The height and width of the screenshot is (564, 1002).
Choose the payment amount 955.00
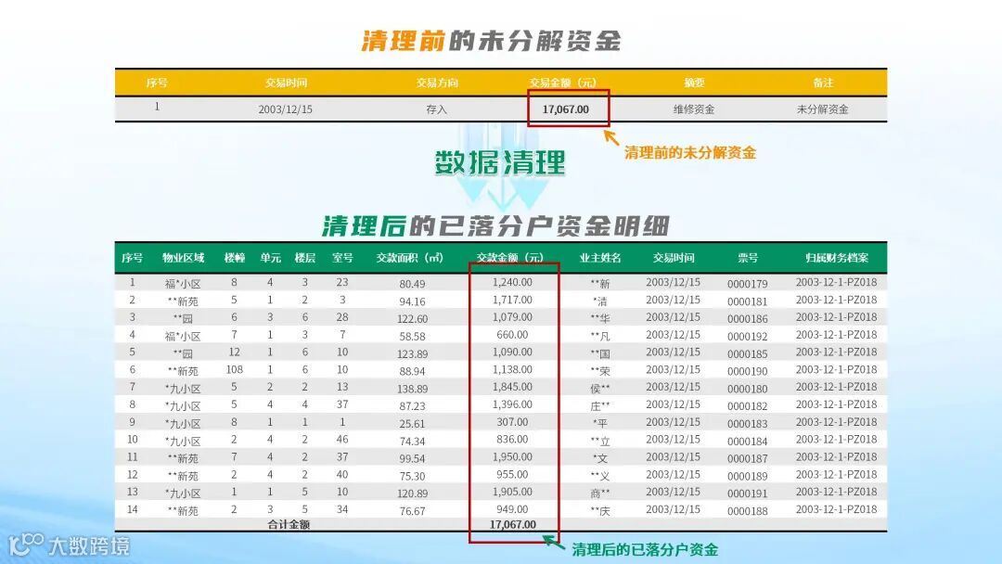(x=512, y=475)
